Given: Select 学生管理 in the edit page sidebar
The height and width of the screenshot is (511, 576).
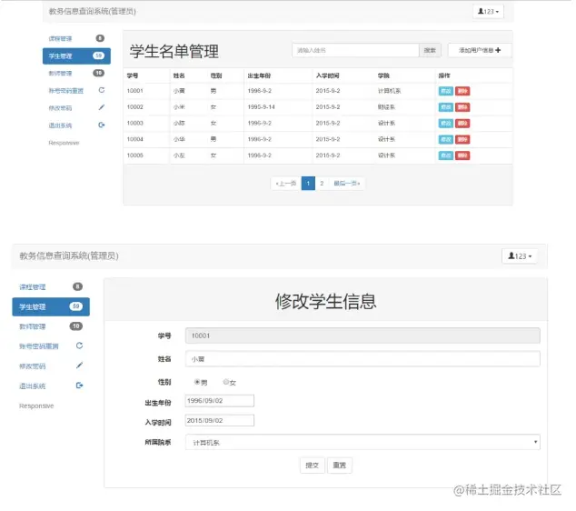Looking at the screenshot, I should coord(51,306).
